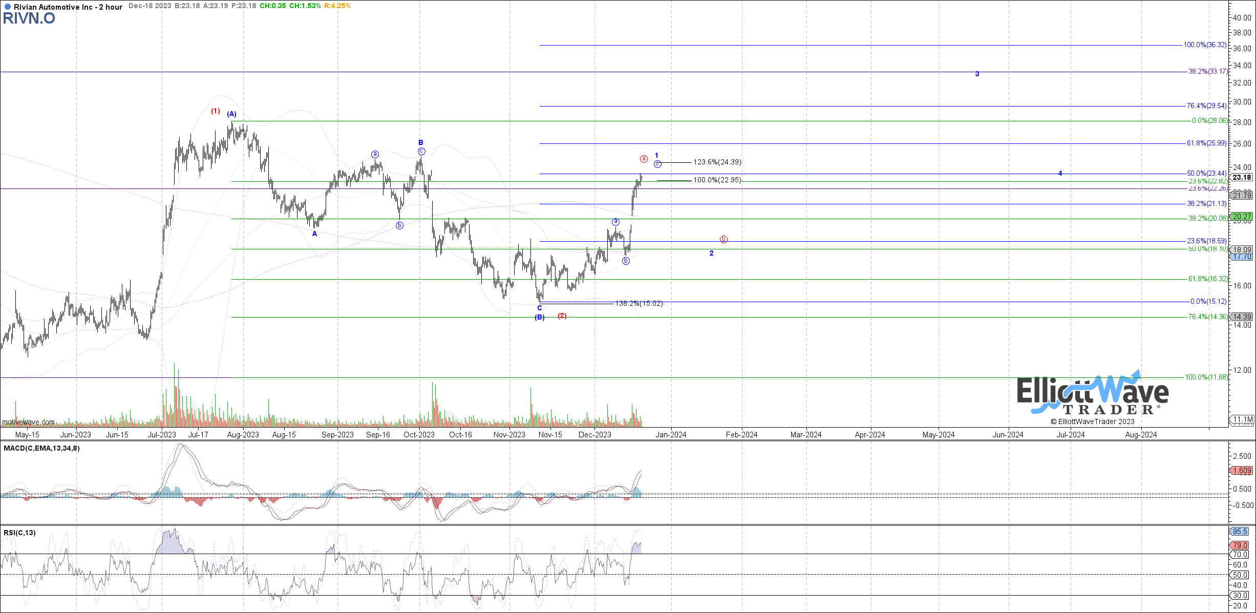Click the 23.18 current price tag

tap(1242, 177)
